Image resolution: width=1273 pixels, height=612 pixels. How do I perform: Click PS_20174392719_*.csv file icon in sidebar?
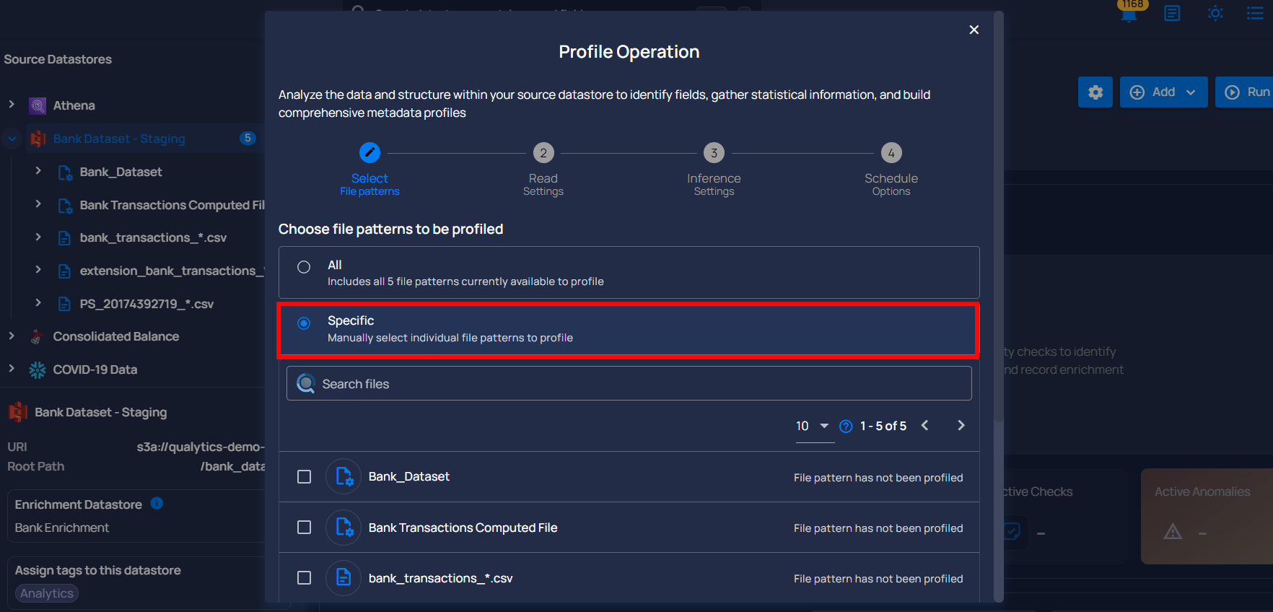pos(64,304)
